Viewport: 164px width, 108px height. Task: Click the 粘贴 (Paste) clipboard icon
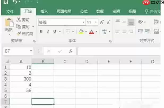[x=9, y=22]
